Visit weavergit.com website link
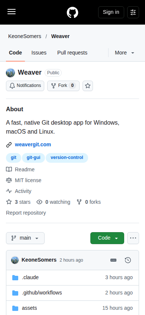Viewport: 145px width, 315px height. 33,145
